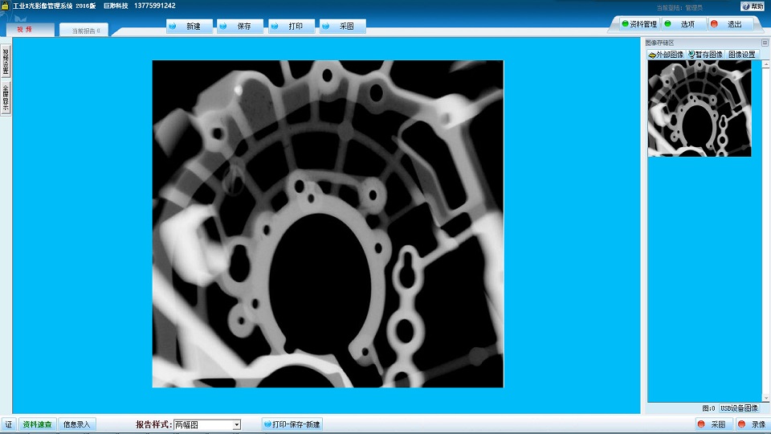Click the 打印 (Print) toolbar button
The height and width of the screenshot is (434, 771).
tap(292, 26)
